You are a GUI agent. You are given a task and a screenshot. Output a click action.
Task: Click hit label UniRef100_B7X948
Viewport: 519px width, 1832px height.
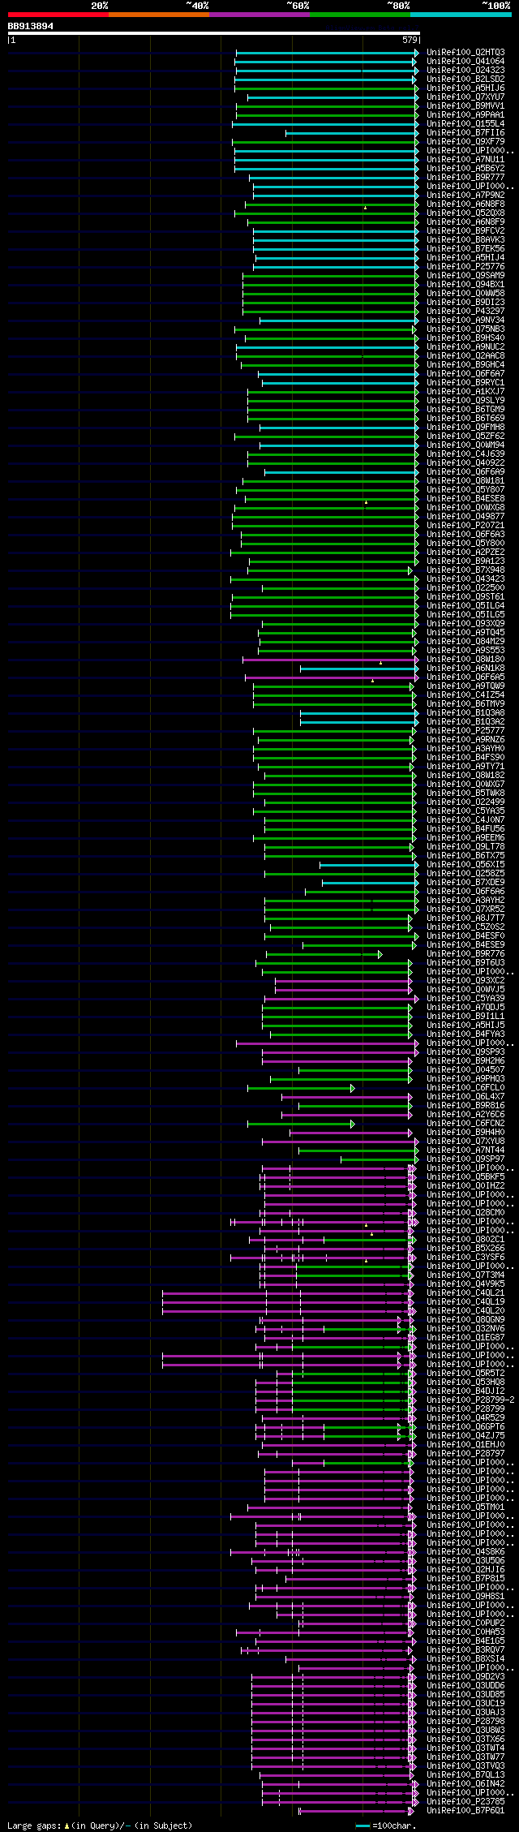click(465, 570)
